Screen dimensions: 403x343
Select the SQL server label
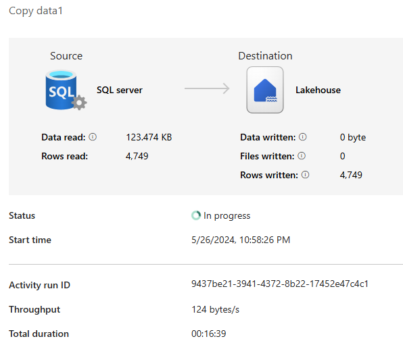[120, 90]
